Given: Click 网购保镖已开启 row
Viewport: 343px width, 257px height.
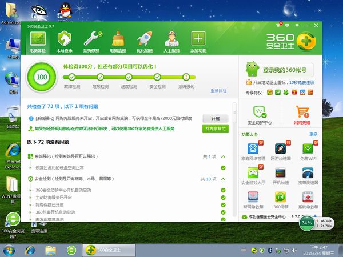Looking at the screenshot, I should tap(127, 205).
